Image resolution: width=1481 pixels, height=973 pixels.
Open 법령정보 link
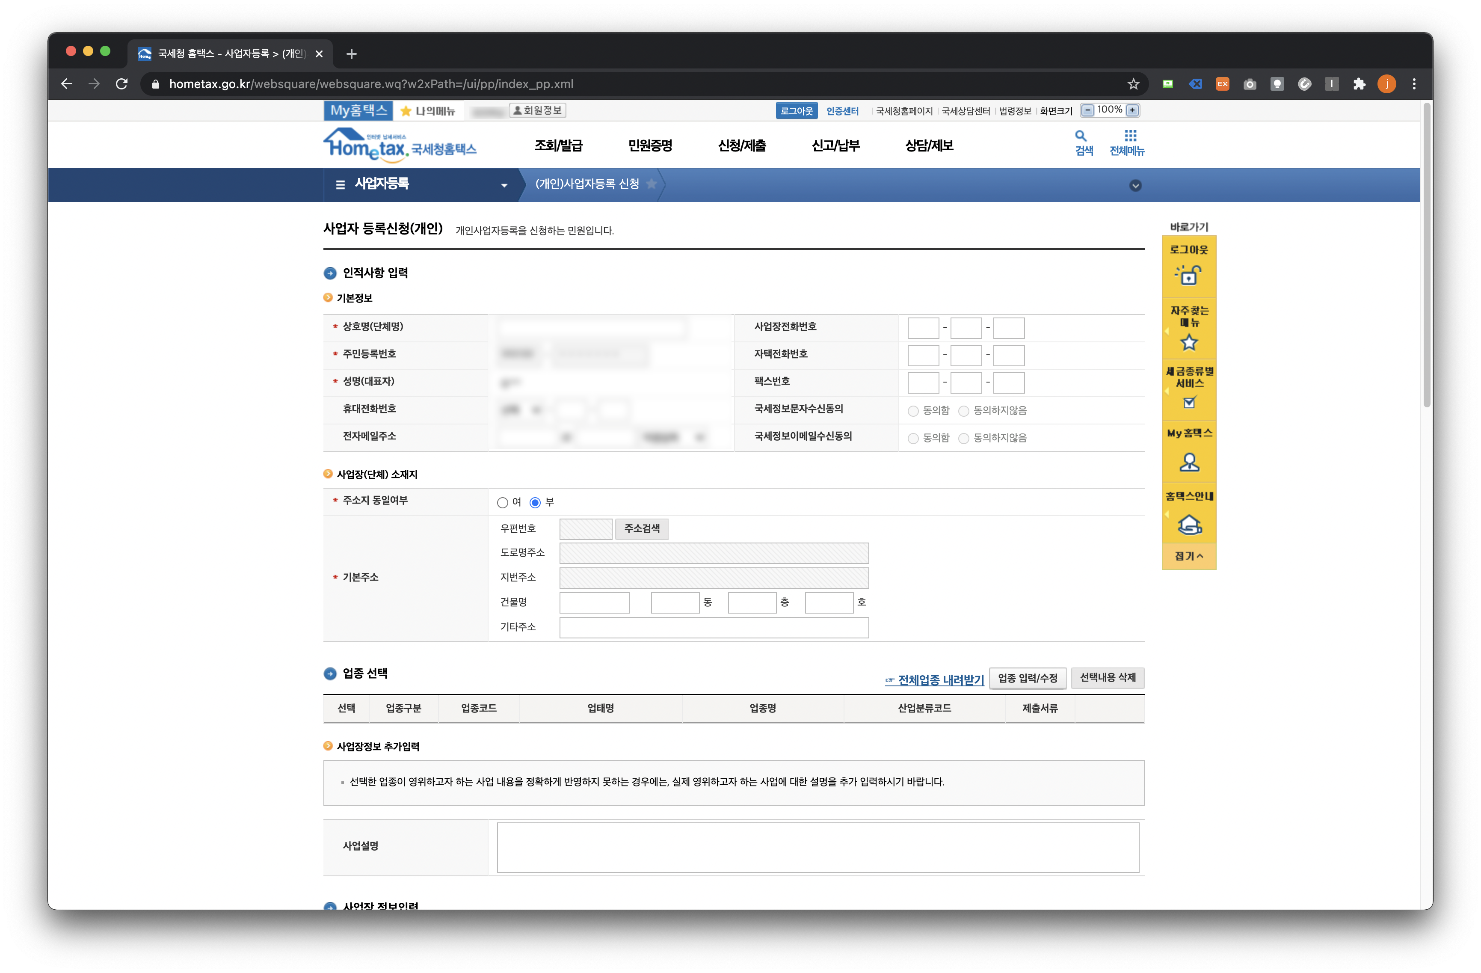(x=1015, y=111)
